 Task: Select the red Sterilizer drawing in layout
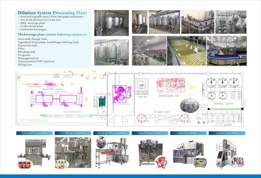[161, 86]
